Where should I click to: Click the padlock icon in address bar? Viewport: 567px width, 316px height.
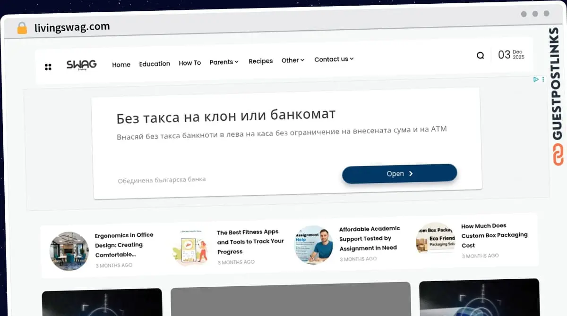tap(22, 28)
